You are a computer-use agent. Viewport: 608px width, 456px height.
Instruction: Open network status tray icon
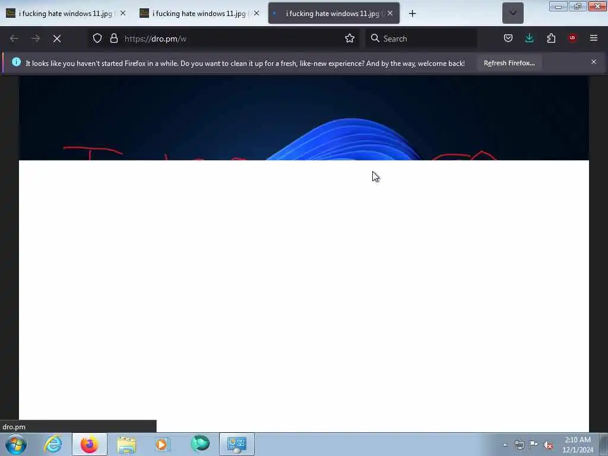click(520, 445)
